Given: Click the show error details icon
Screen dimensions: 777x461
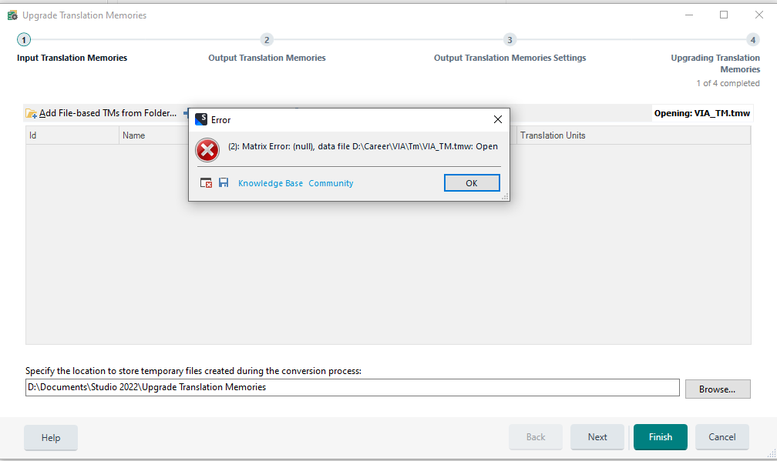Looking at the screenshot, I should (206, 183).
